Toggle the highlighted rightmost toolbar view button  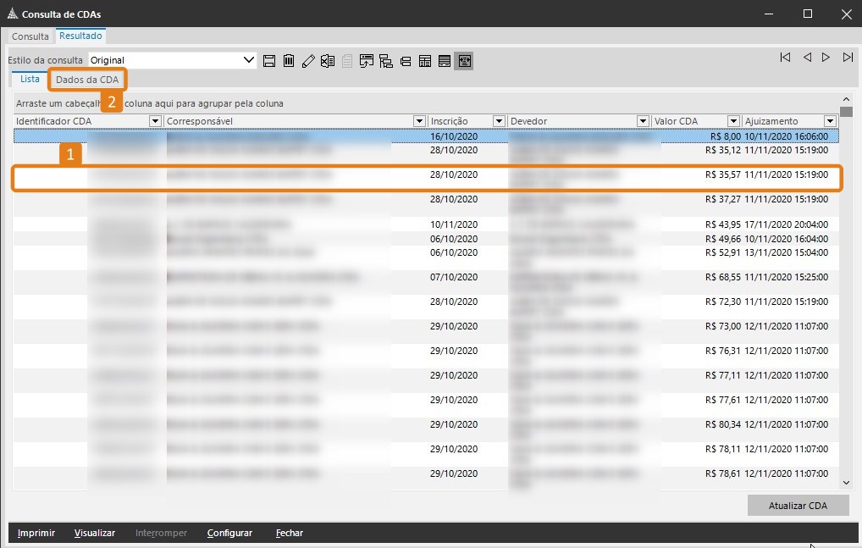[463, 61]
